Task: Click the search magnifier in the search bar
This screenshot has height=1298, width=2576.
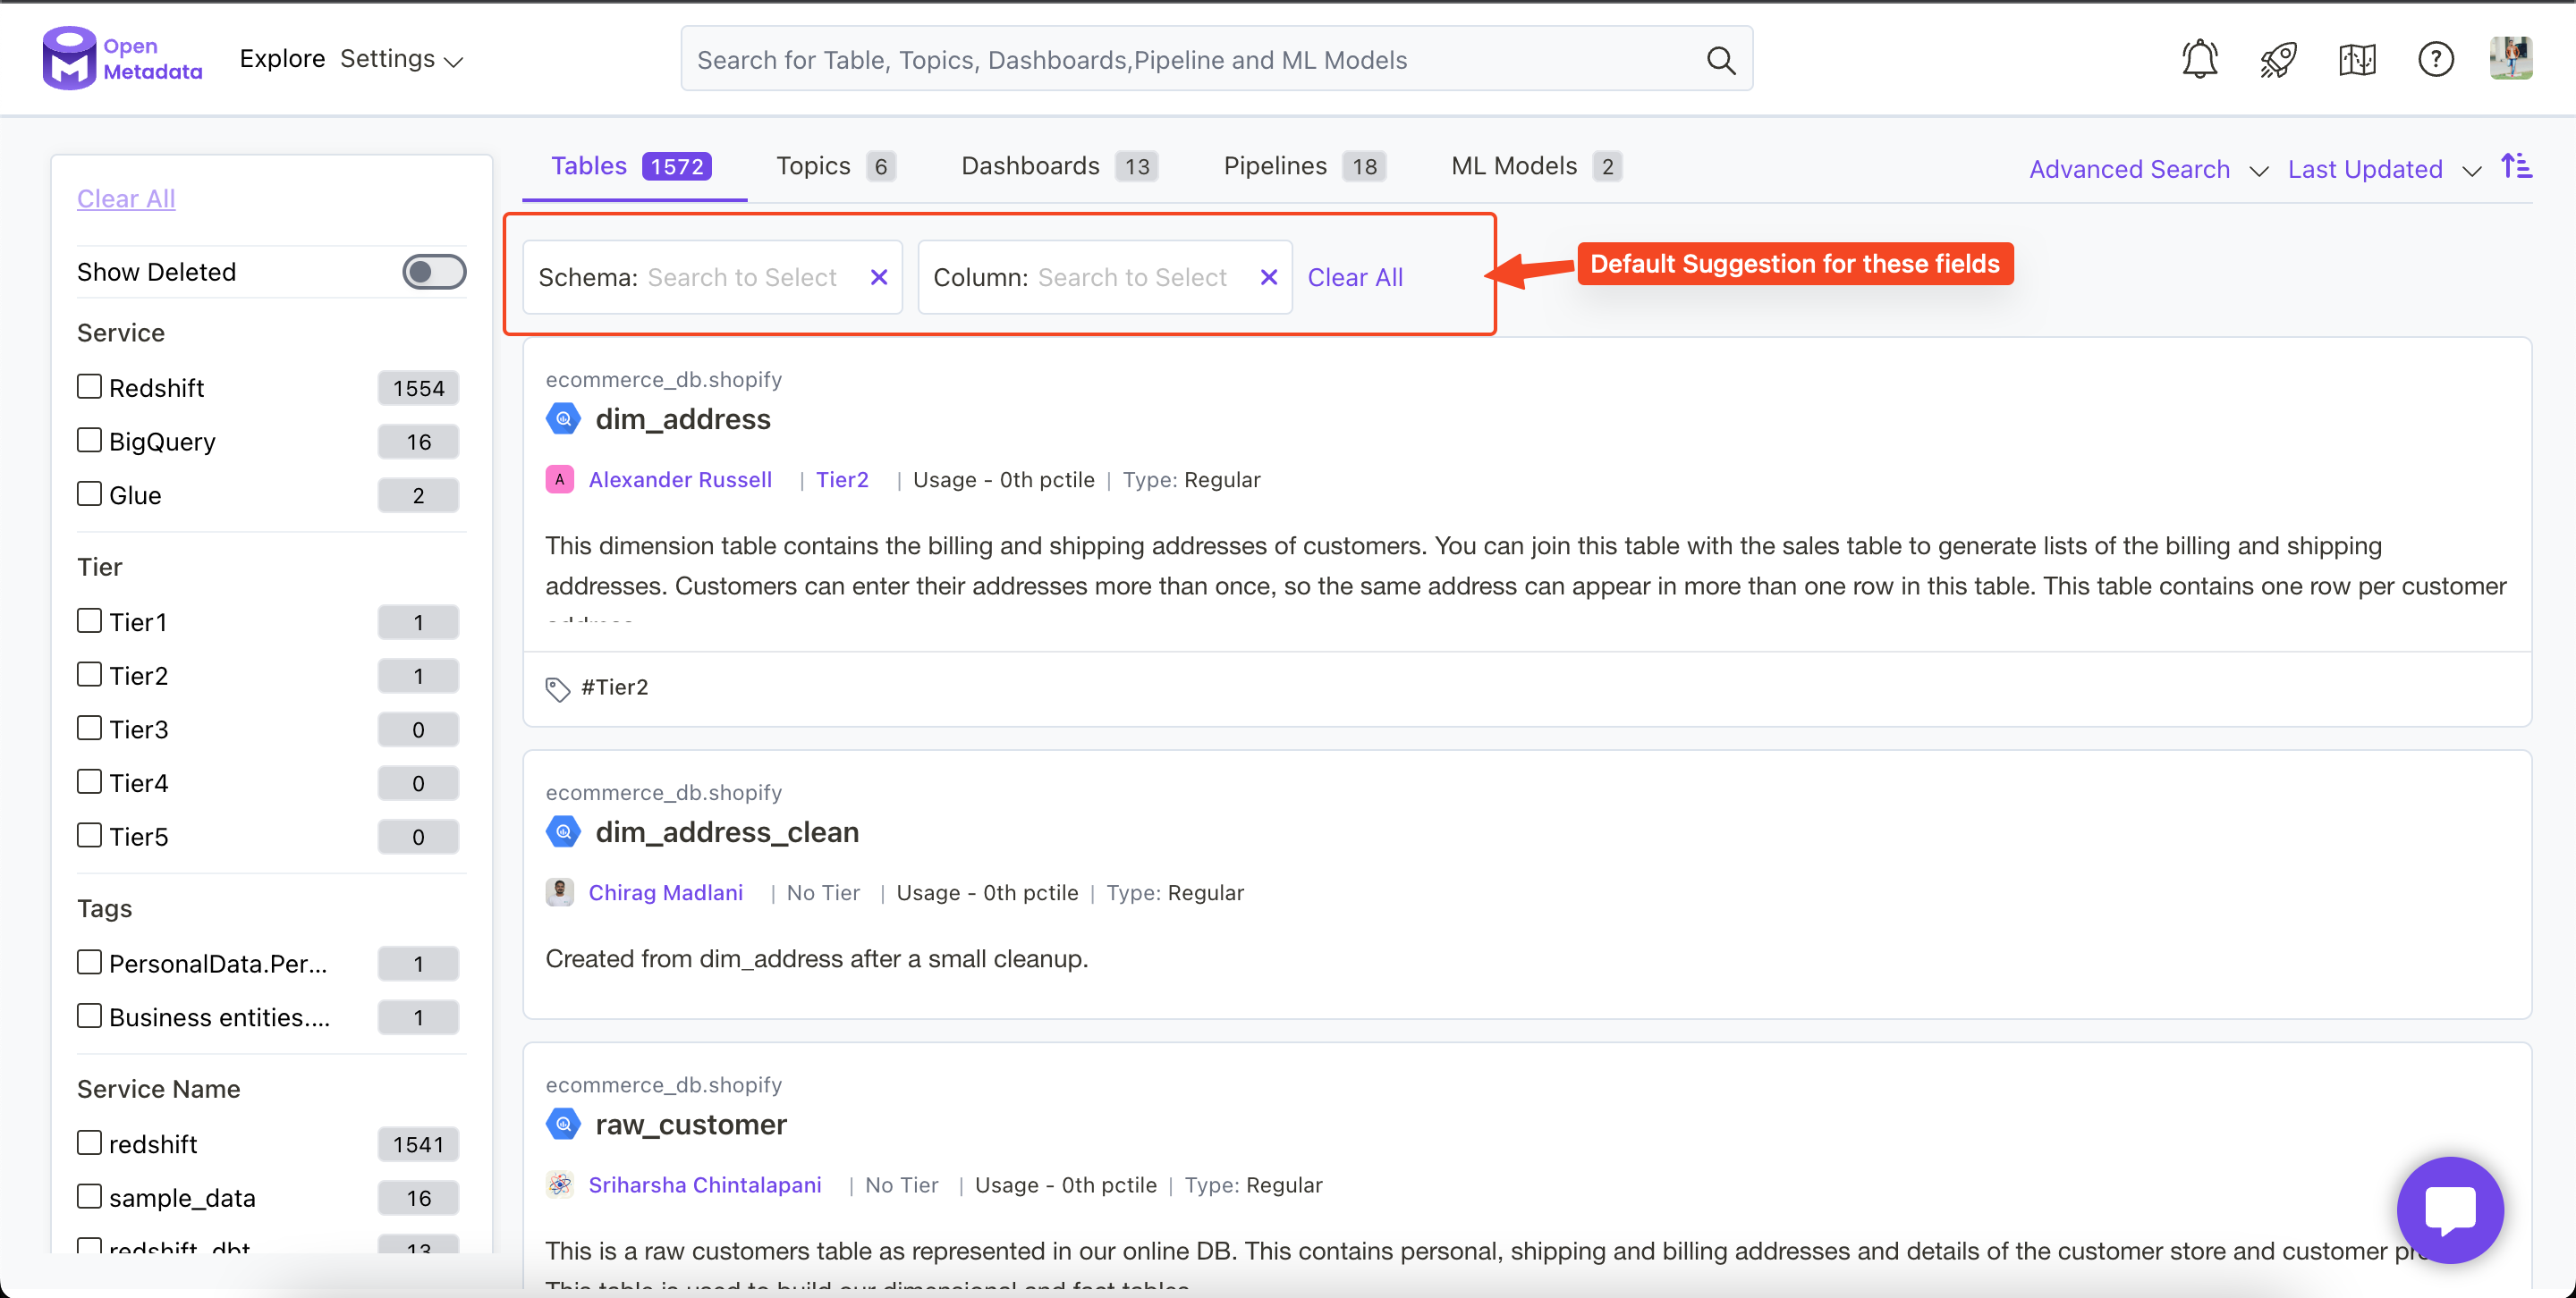Action: (x=1722, y=59)
